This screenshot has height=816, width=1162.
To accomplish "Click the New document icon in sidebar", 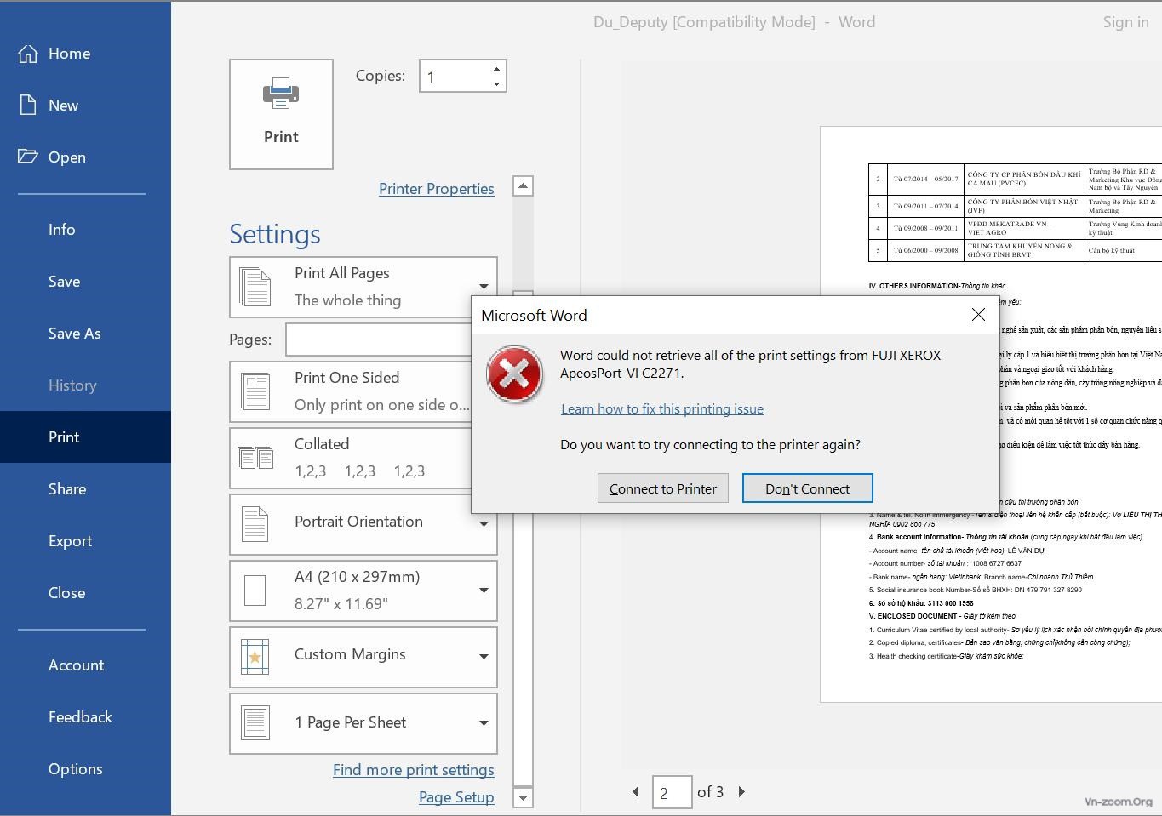I will 28,106.
